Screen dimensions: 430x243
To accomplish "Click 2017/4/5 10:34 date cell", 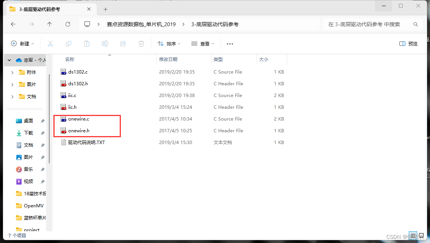I will click(175, 119).
